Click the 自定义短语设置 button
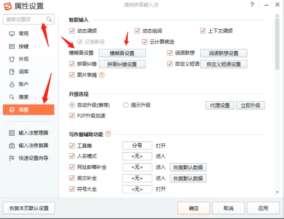The height and width of the screenshot is (219, 284). click(224, 64)
